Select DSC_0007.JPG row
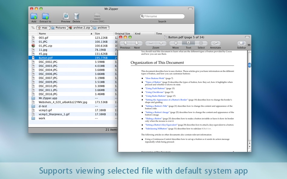This screenshot has height=179, width=287. (73, 78)
